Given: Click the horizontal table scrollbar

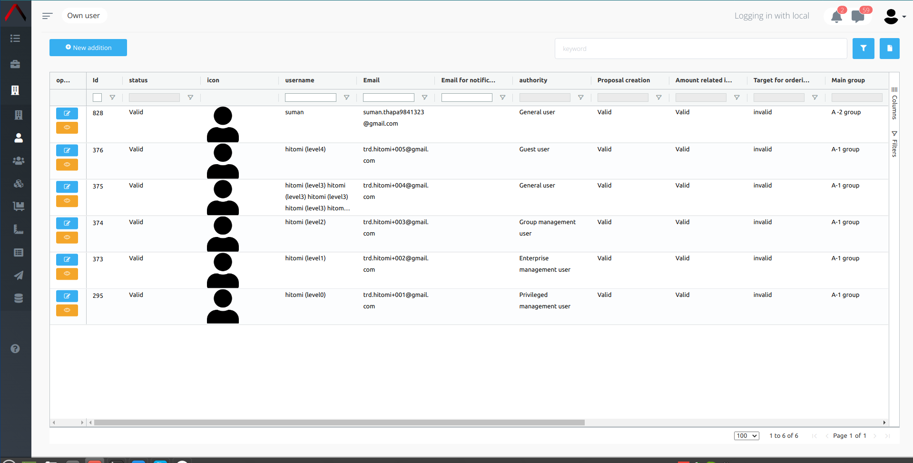Looking at the screenshot, I should pyautogui.click(x=339, y=423).
